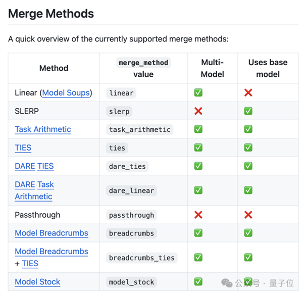The image size is (303, 295).
Task: Click TIES link under Model Breadcrumbs +
Action: tap(30, 264)
